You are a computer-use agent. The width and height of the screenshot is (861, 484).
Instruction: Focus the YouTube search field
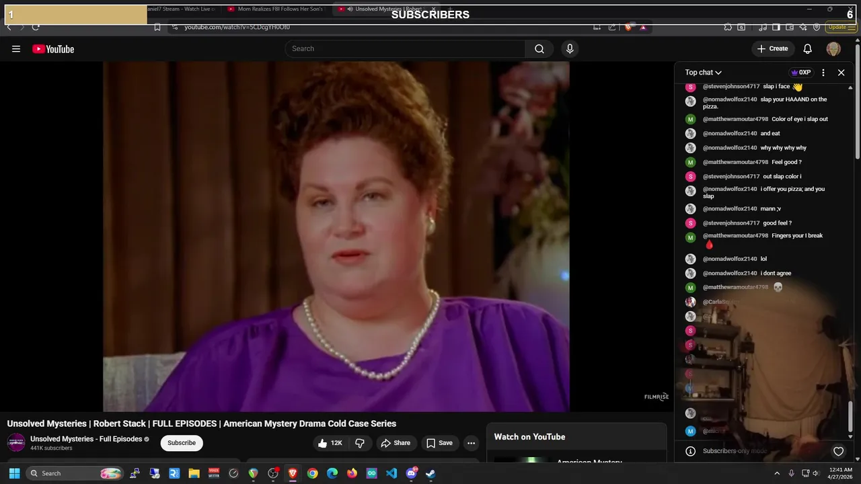405,48
